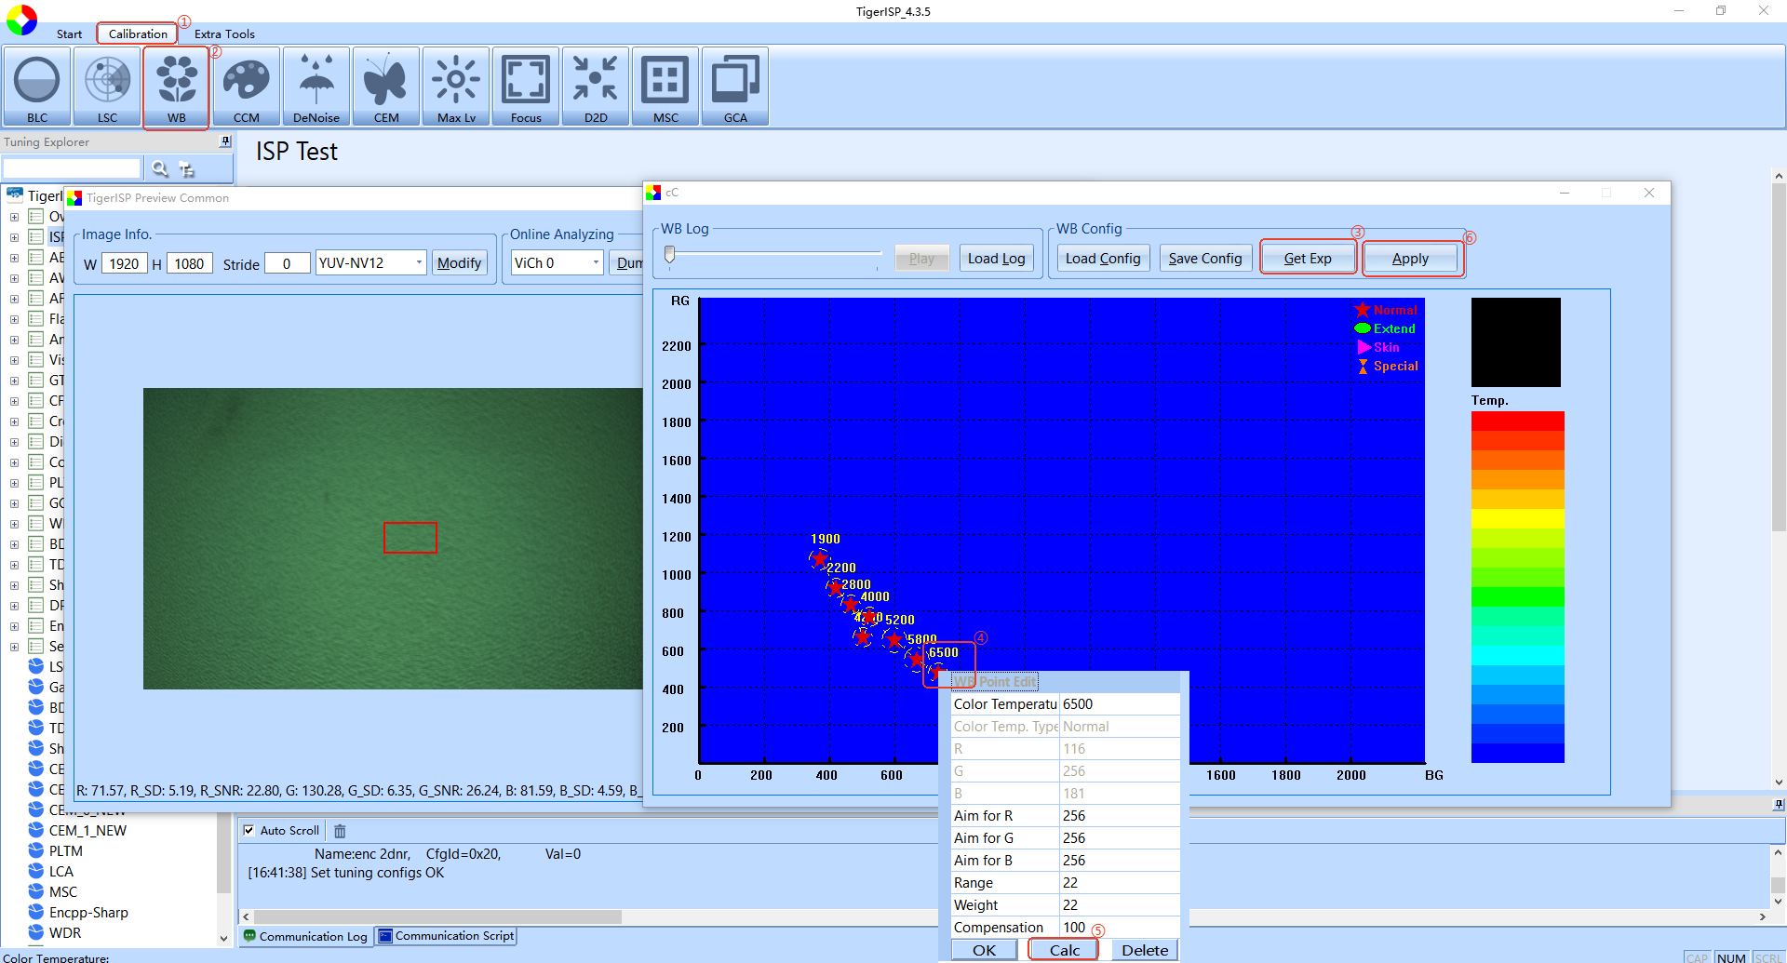Screen dimensions: 1787x963
Task: Select the MSC item in tuning tree
Action: pos(62,892)
